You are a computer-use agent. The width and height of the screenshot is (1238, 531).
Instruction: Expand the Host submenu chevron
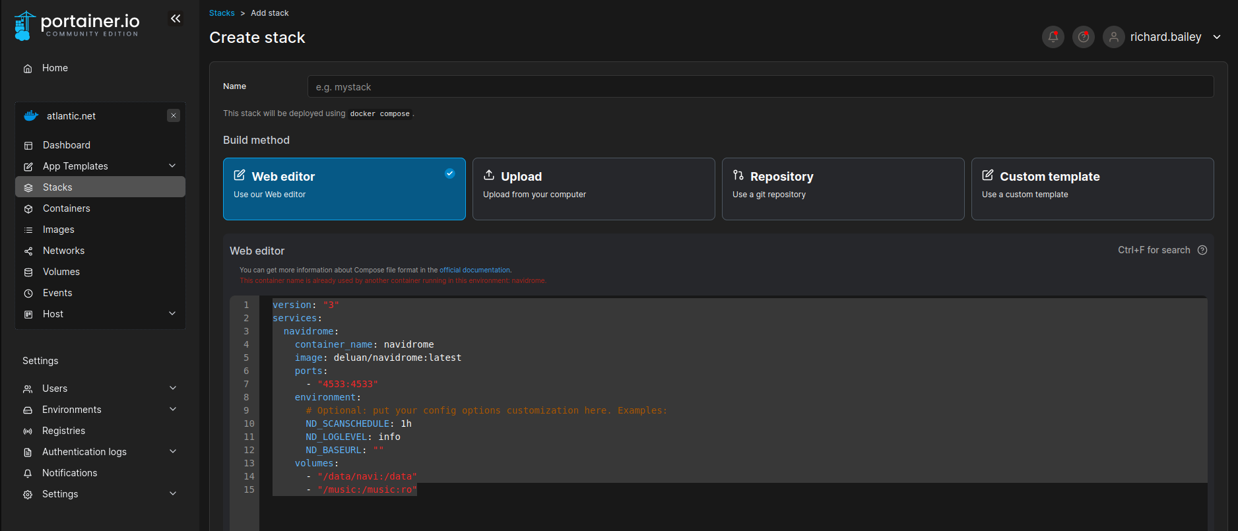click(x=172, y=313)
